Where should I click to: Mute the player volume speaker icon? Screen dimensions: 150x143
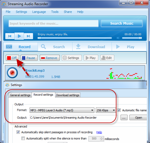(x=118, y=38)
